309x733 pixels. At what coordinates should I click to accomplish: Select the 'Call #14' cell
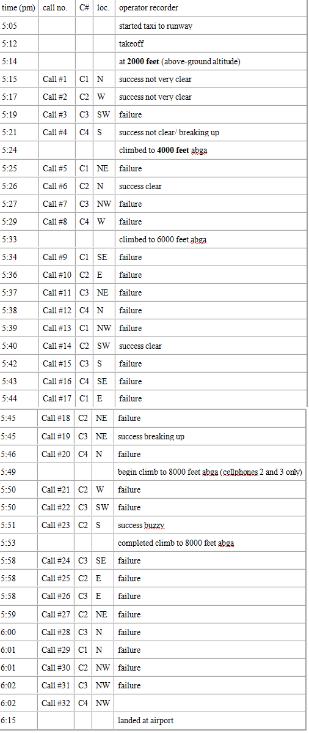click(56, 346)
